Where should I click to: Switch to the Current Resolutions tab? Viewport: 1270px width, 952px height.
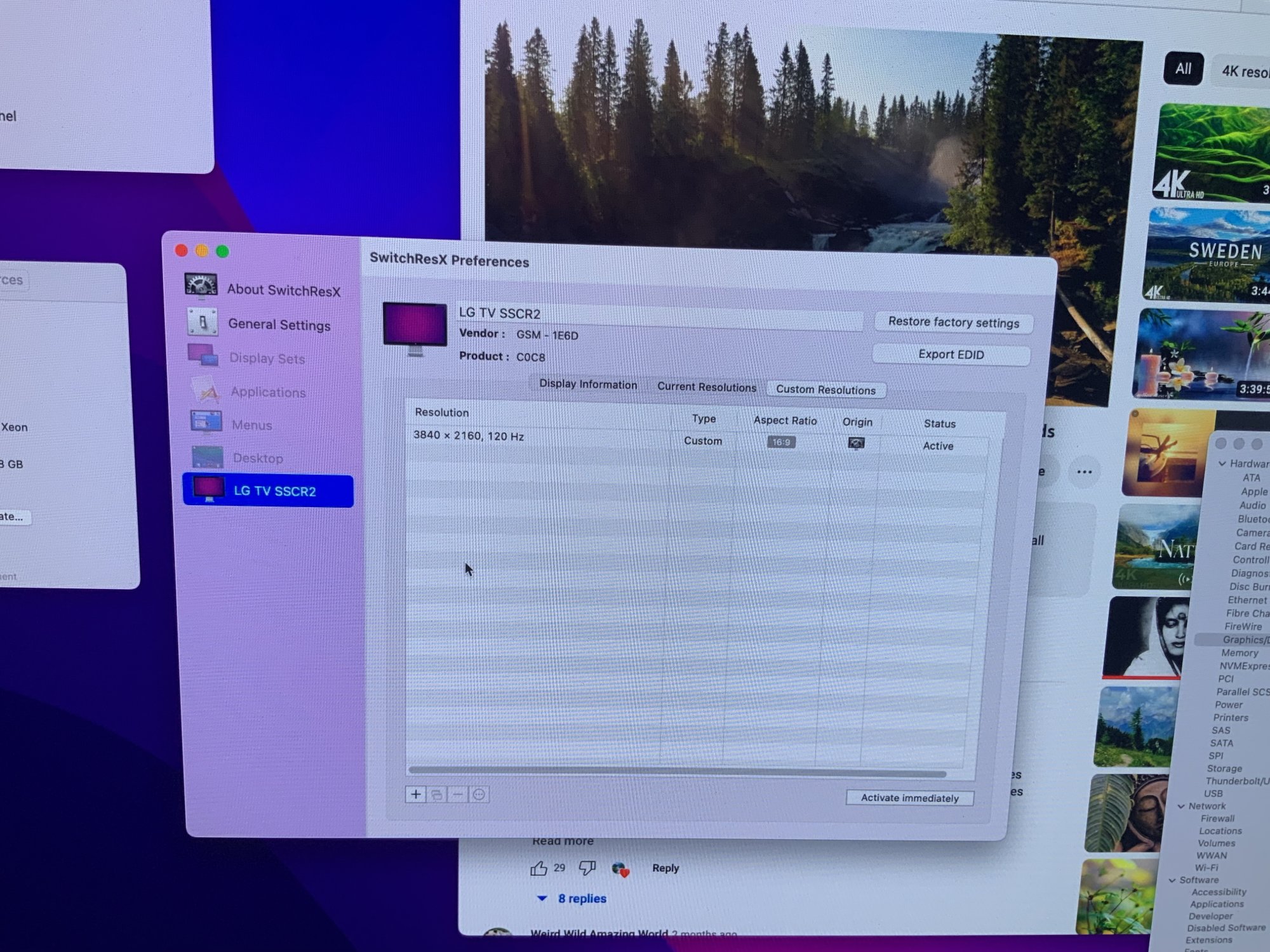tap(706, 387)
